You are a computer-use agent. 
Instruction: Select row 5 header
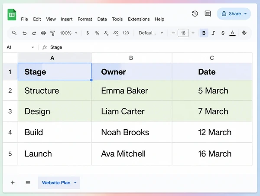coord(10,154)
